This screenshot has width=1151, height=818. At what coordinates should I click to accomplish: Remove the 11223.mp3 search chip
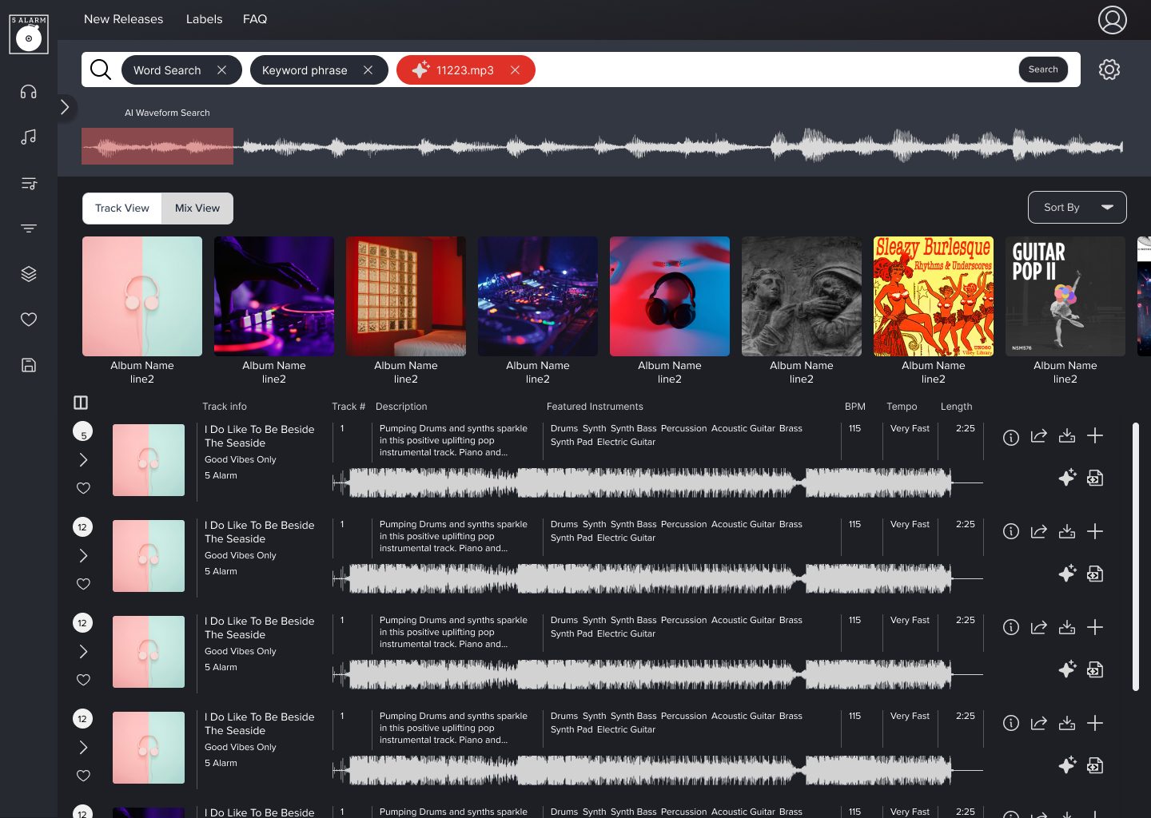point(516,70)
